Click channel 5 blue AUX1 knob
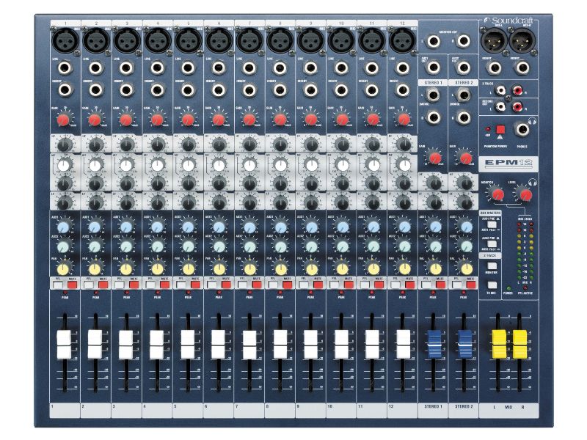The image size is (587, 440). tap(188, 228)
